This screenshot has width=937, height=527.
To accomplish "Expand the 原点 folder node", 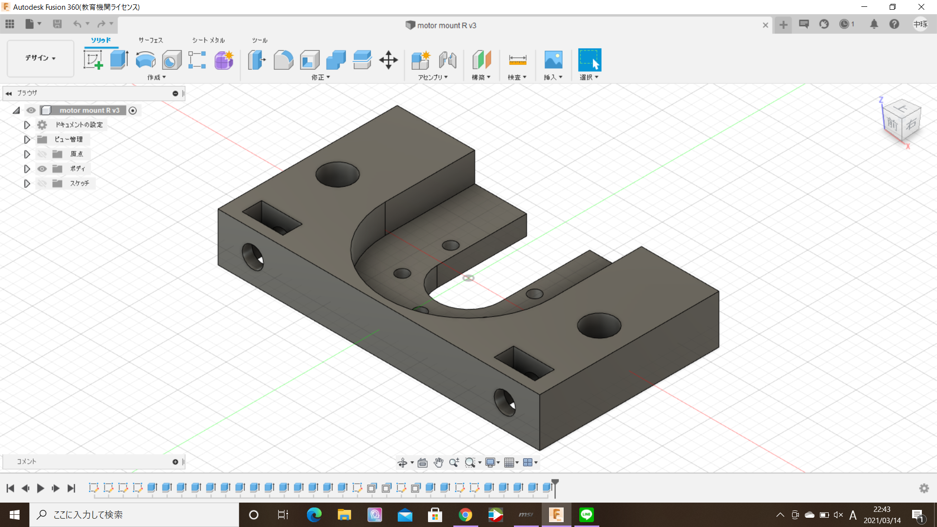I will click(27, 154).
